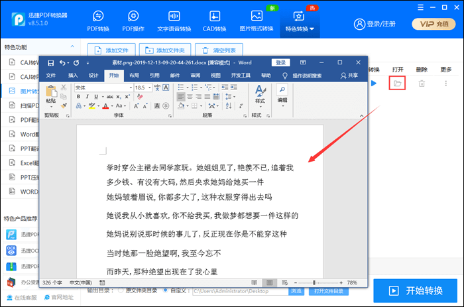The image size is (464, 307).
Task: Switch to the 插入 ribbon tab
Action: (x=73, y=76)
